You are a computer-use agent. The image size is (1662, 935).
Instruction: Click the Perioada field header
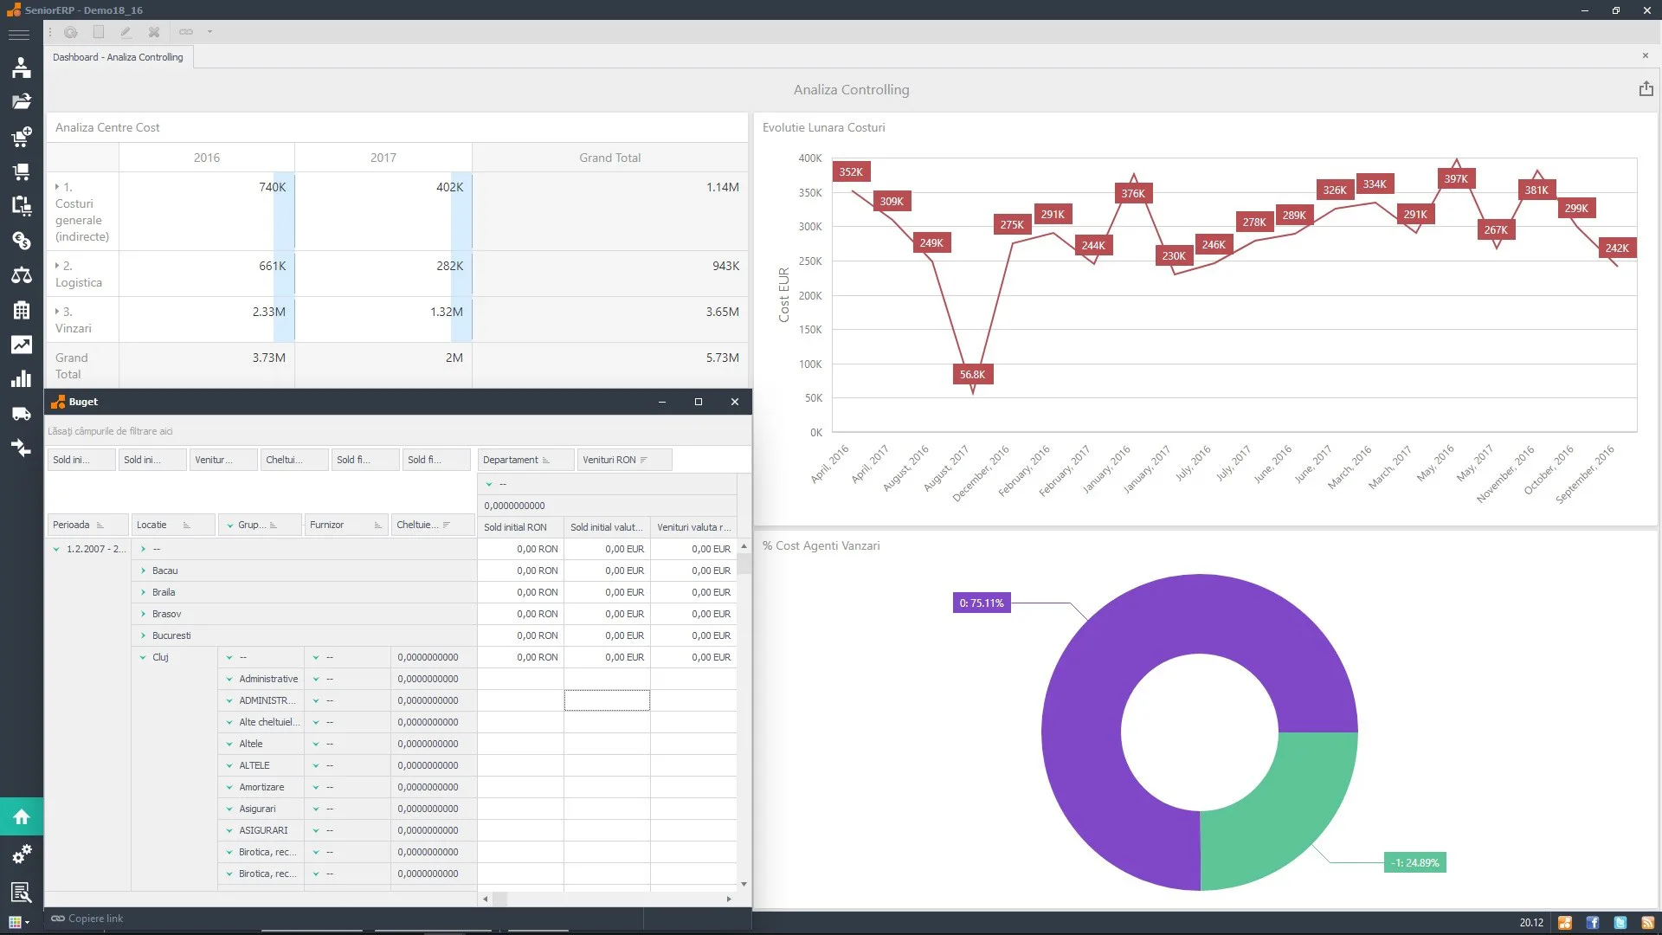87,525
